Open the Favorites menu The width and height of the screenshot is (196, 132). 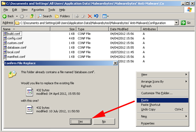(x=38, y=10)
